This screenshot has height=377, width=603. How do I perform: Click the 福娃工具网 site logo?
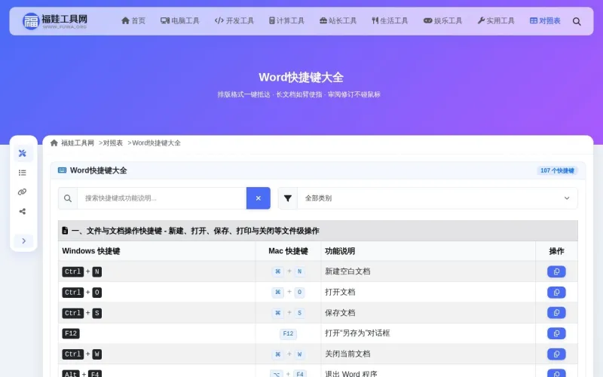55,21
